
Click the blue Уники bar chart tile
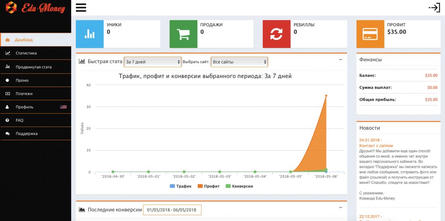[x=90, y=34]
